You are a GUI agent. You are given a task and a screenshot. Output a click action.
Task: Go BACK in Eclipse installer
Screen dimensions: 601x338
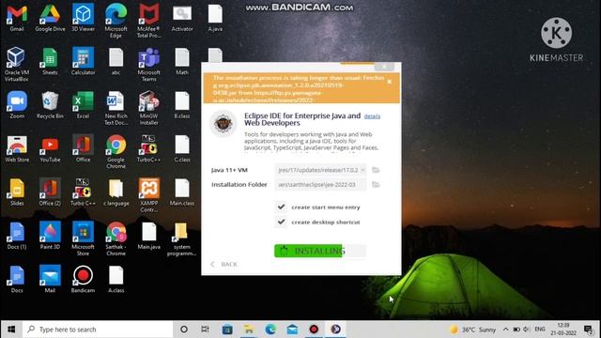point(224,265)
